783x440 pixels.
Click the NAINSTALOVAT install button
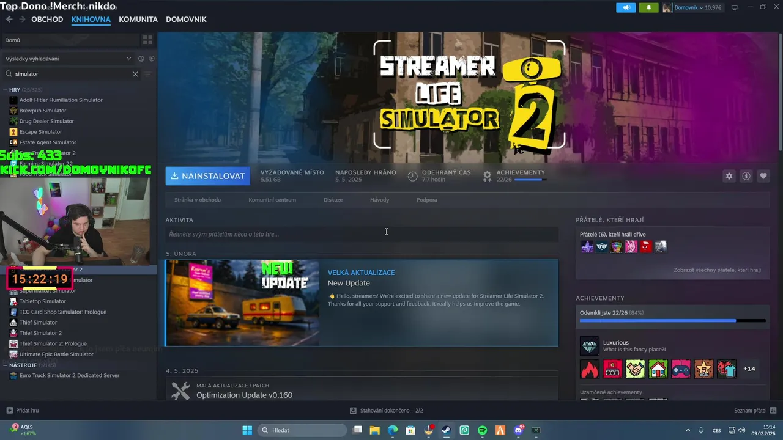click(207, 176)
